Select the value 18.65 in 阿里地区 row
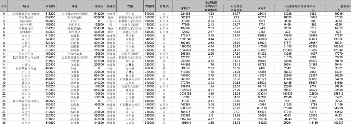Screen dimensions: 351x124 pyautogui.click(x=236, y=32)
